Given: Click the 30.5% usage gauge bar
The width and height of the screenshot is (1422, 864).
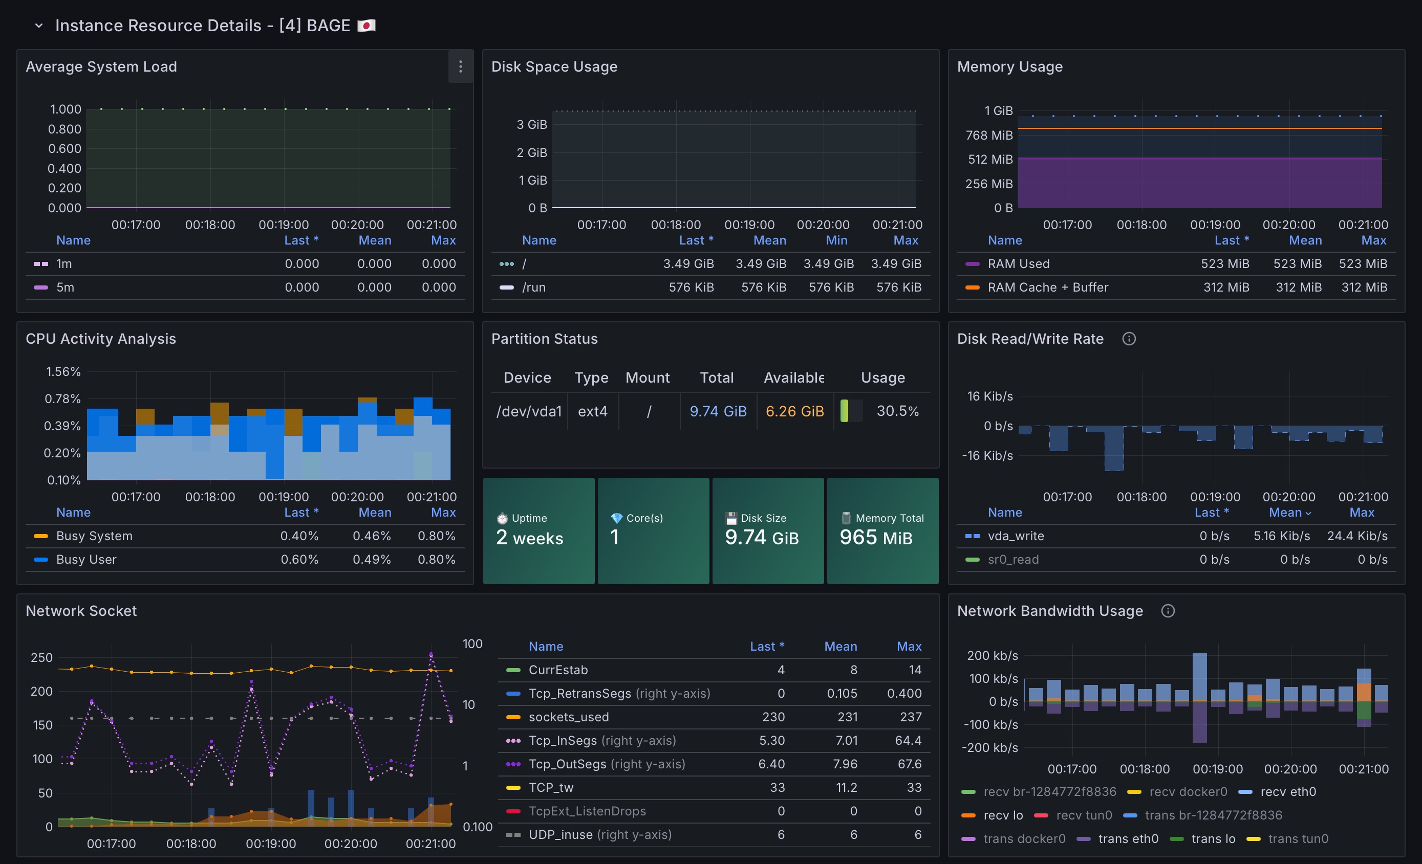Looking at the screenshot, I should (851, 411).
